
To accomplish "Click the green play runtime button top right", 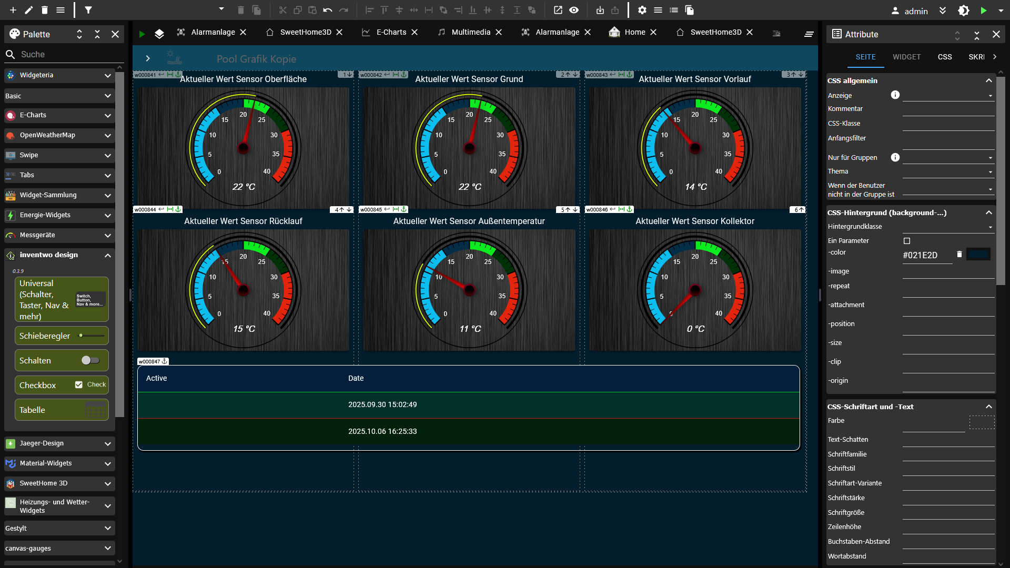I will [984, 10].
